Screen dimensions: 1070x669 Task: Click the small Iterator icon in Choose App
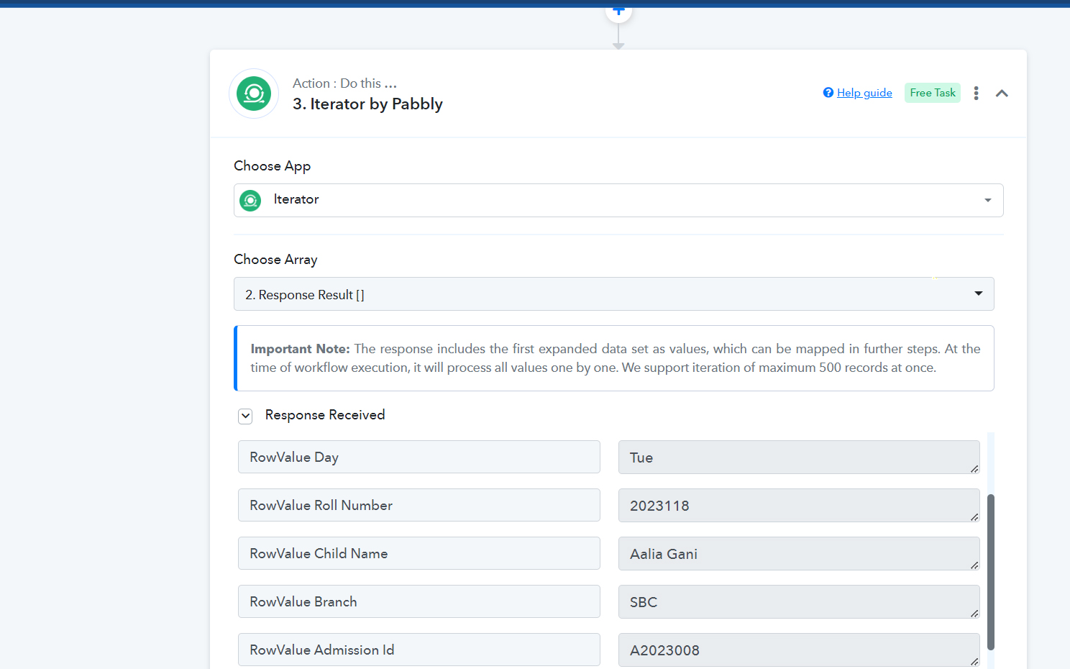[250, 200]
